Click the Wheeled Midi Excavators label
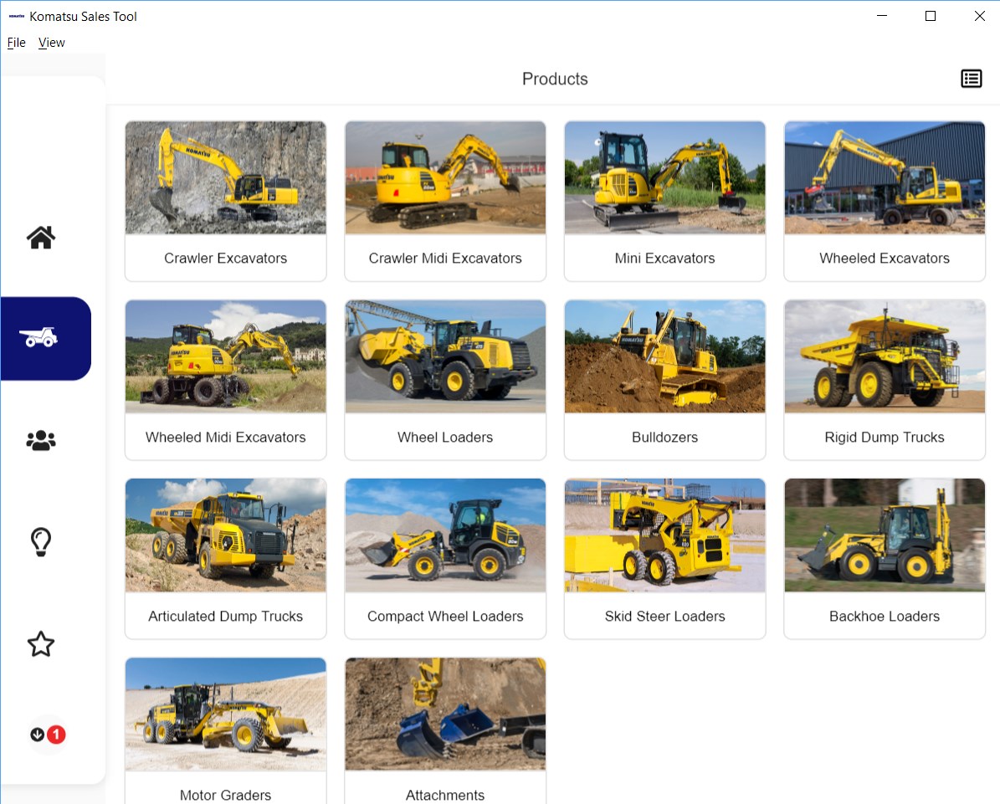The height and width of the screenshot is (804, 1000). tap(226, 438)
